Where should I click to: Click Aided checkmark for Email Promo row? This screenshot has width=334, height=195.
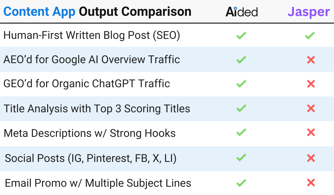[241, 183]
